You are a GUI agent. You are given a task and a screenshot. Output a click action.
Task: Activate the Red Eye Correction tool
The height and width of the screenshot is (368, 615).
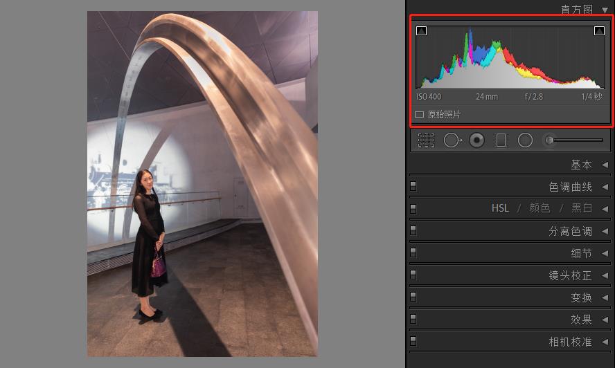(x=476, y=140)
